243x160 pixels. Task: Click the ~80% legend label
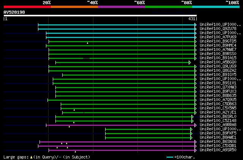pyautogui.click(x=186, y=3)
